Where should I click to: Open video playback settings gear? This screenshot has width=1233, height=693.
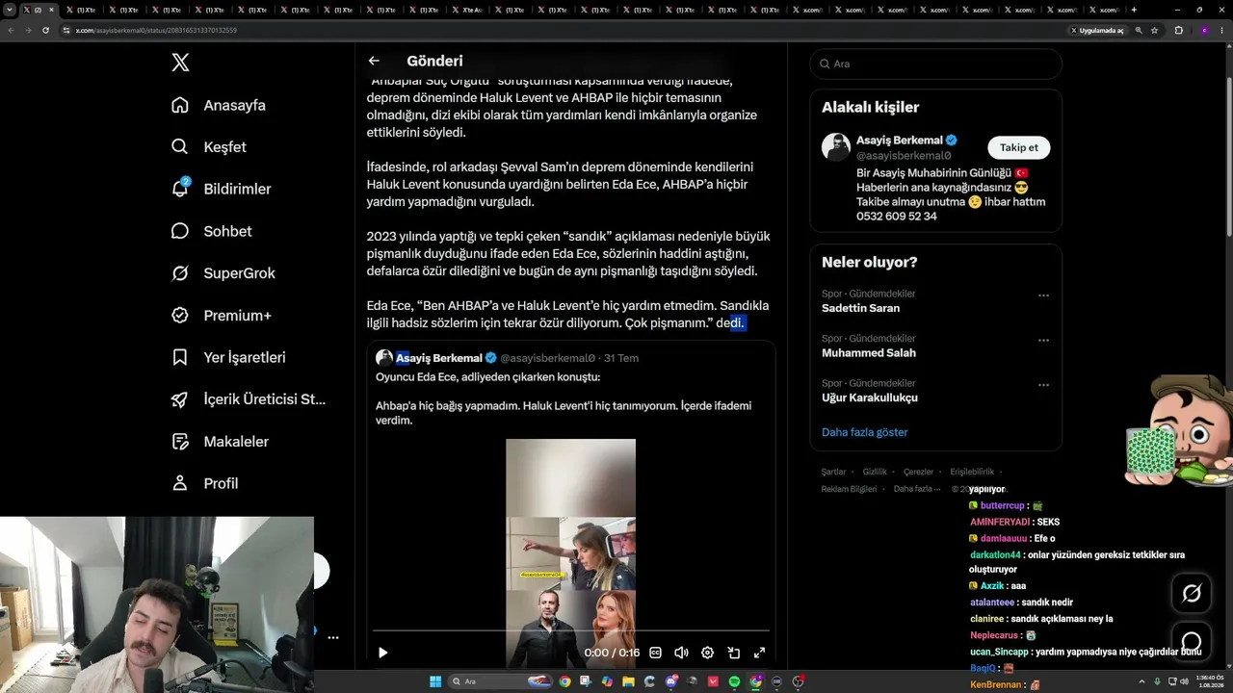707,653
